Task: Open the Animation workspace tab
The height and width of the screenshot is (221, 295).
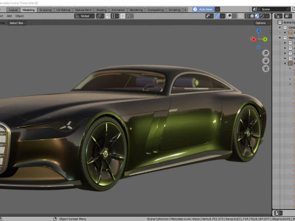Action: coord(118,10)
